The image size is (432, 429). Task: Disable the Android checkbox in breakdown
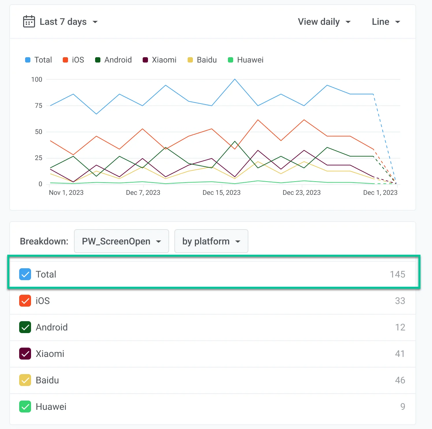tap(25, 327)
